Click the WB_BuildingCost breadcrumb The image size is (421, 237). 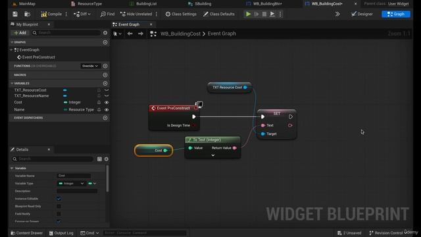[x=180, y=34]
